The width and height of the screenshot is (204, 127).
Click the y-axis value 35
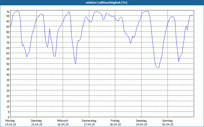coord(8,80)
